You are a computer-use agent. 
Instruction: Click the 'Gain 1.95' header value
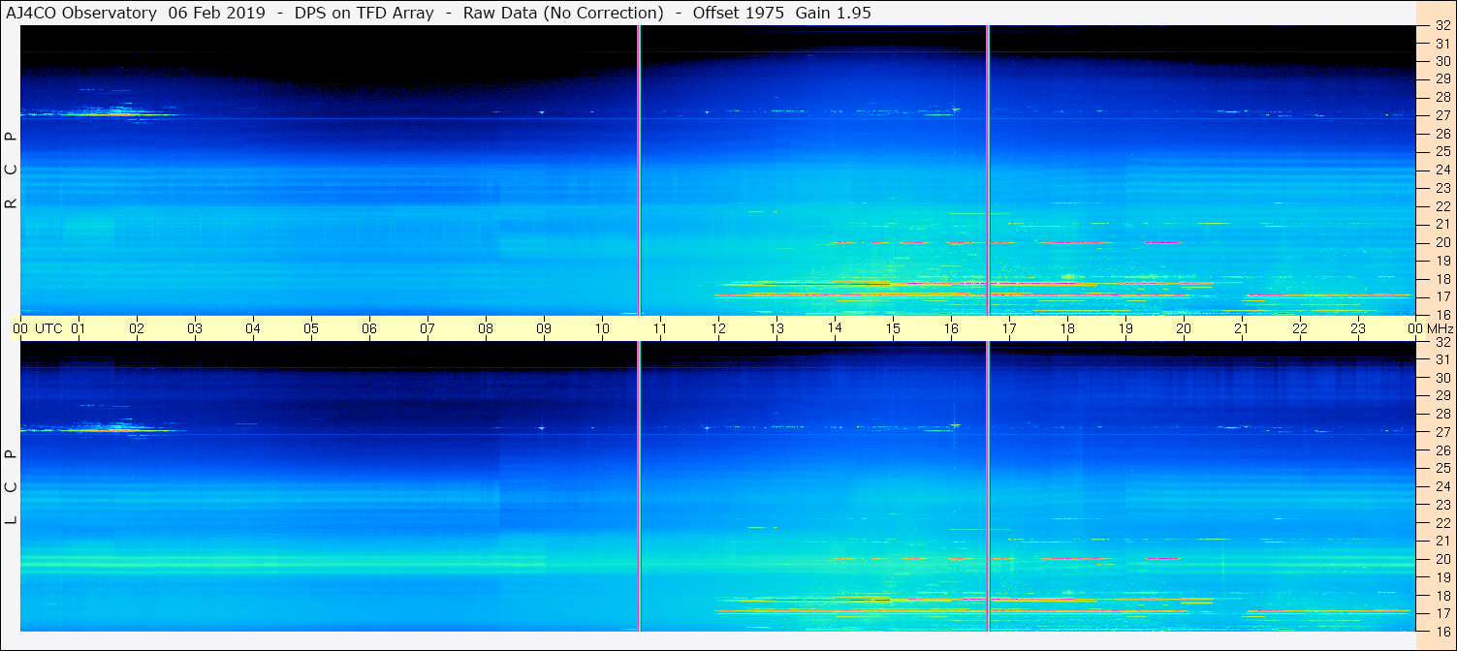click(833, 13)
